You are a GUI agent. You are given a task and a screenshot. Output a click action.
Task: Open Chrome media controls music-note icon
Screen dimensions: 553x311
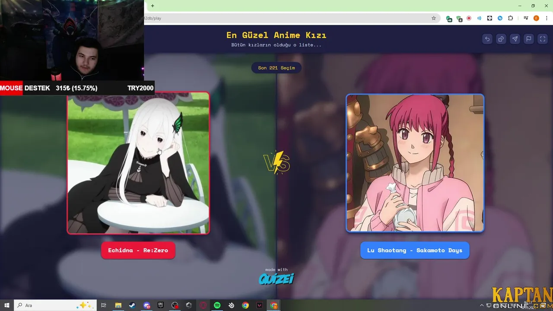coord(526,18)
